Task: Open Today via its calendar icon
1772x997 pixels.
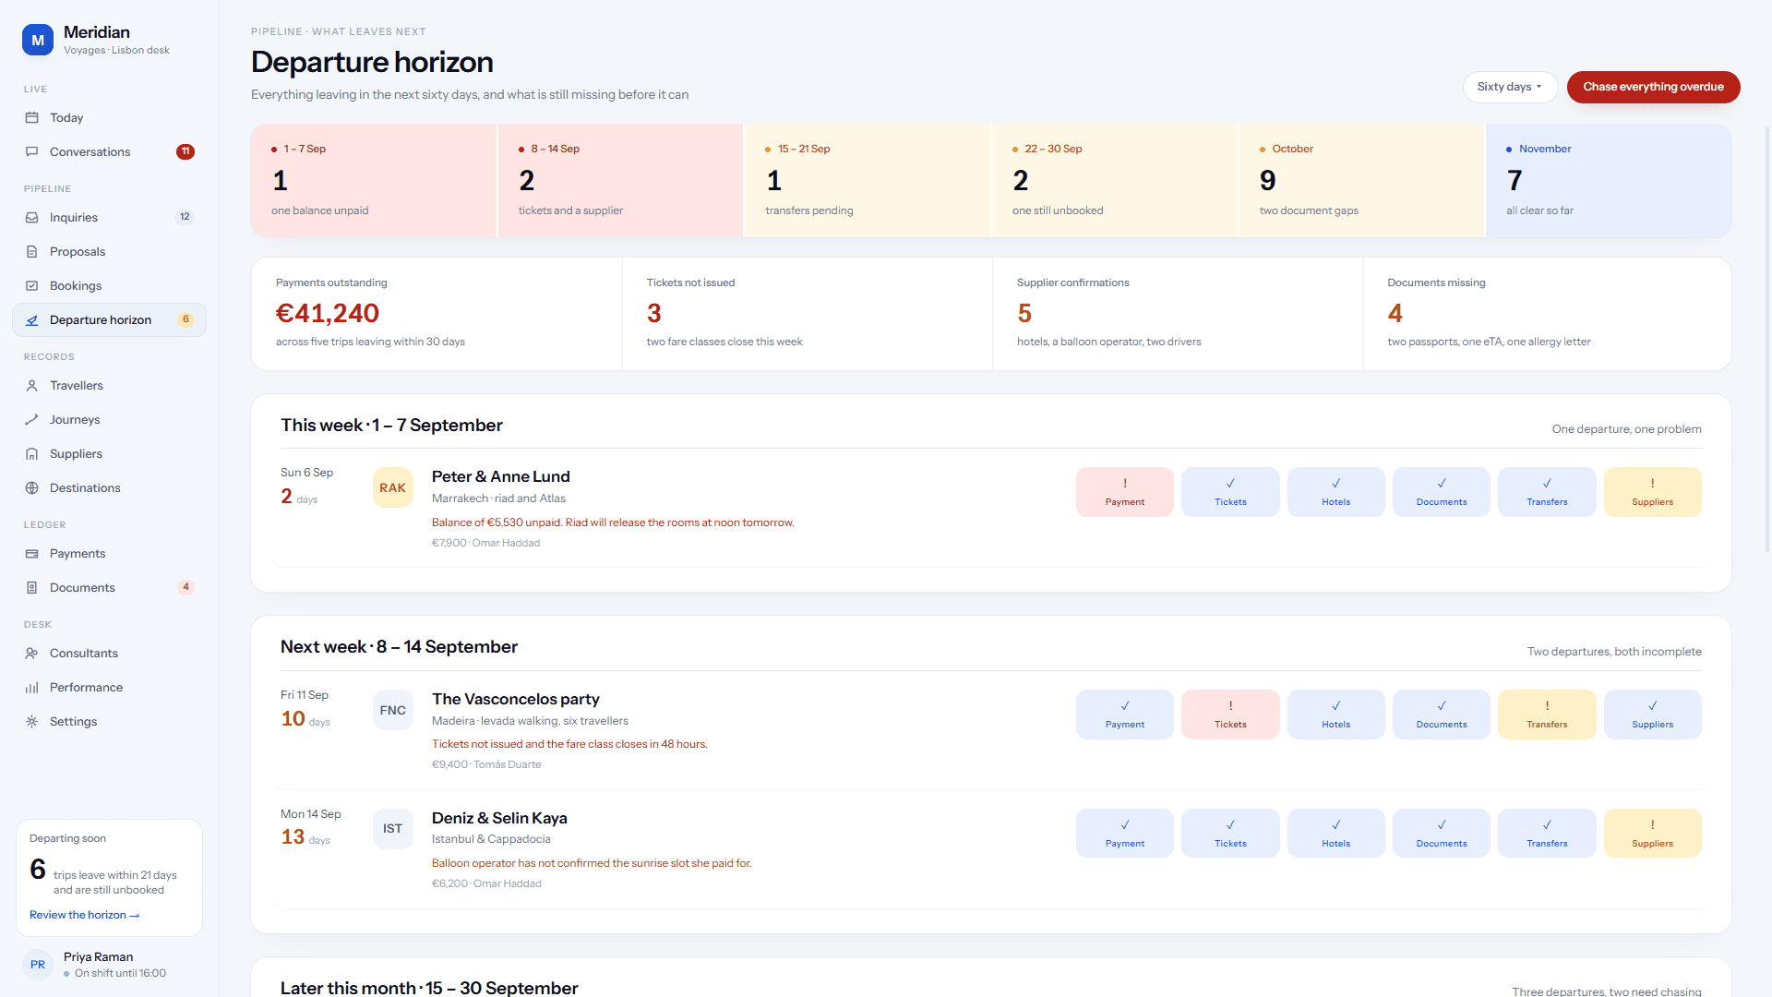Action: [x=31, y=118]
